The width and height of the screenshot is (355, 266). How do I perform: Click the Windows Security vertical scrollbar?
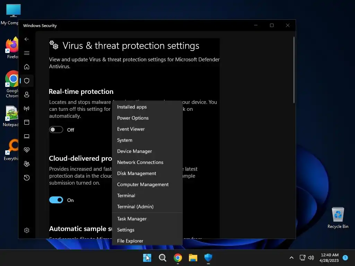tap(294, 70)
